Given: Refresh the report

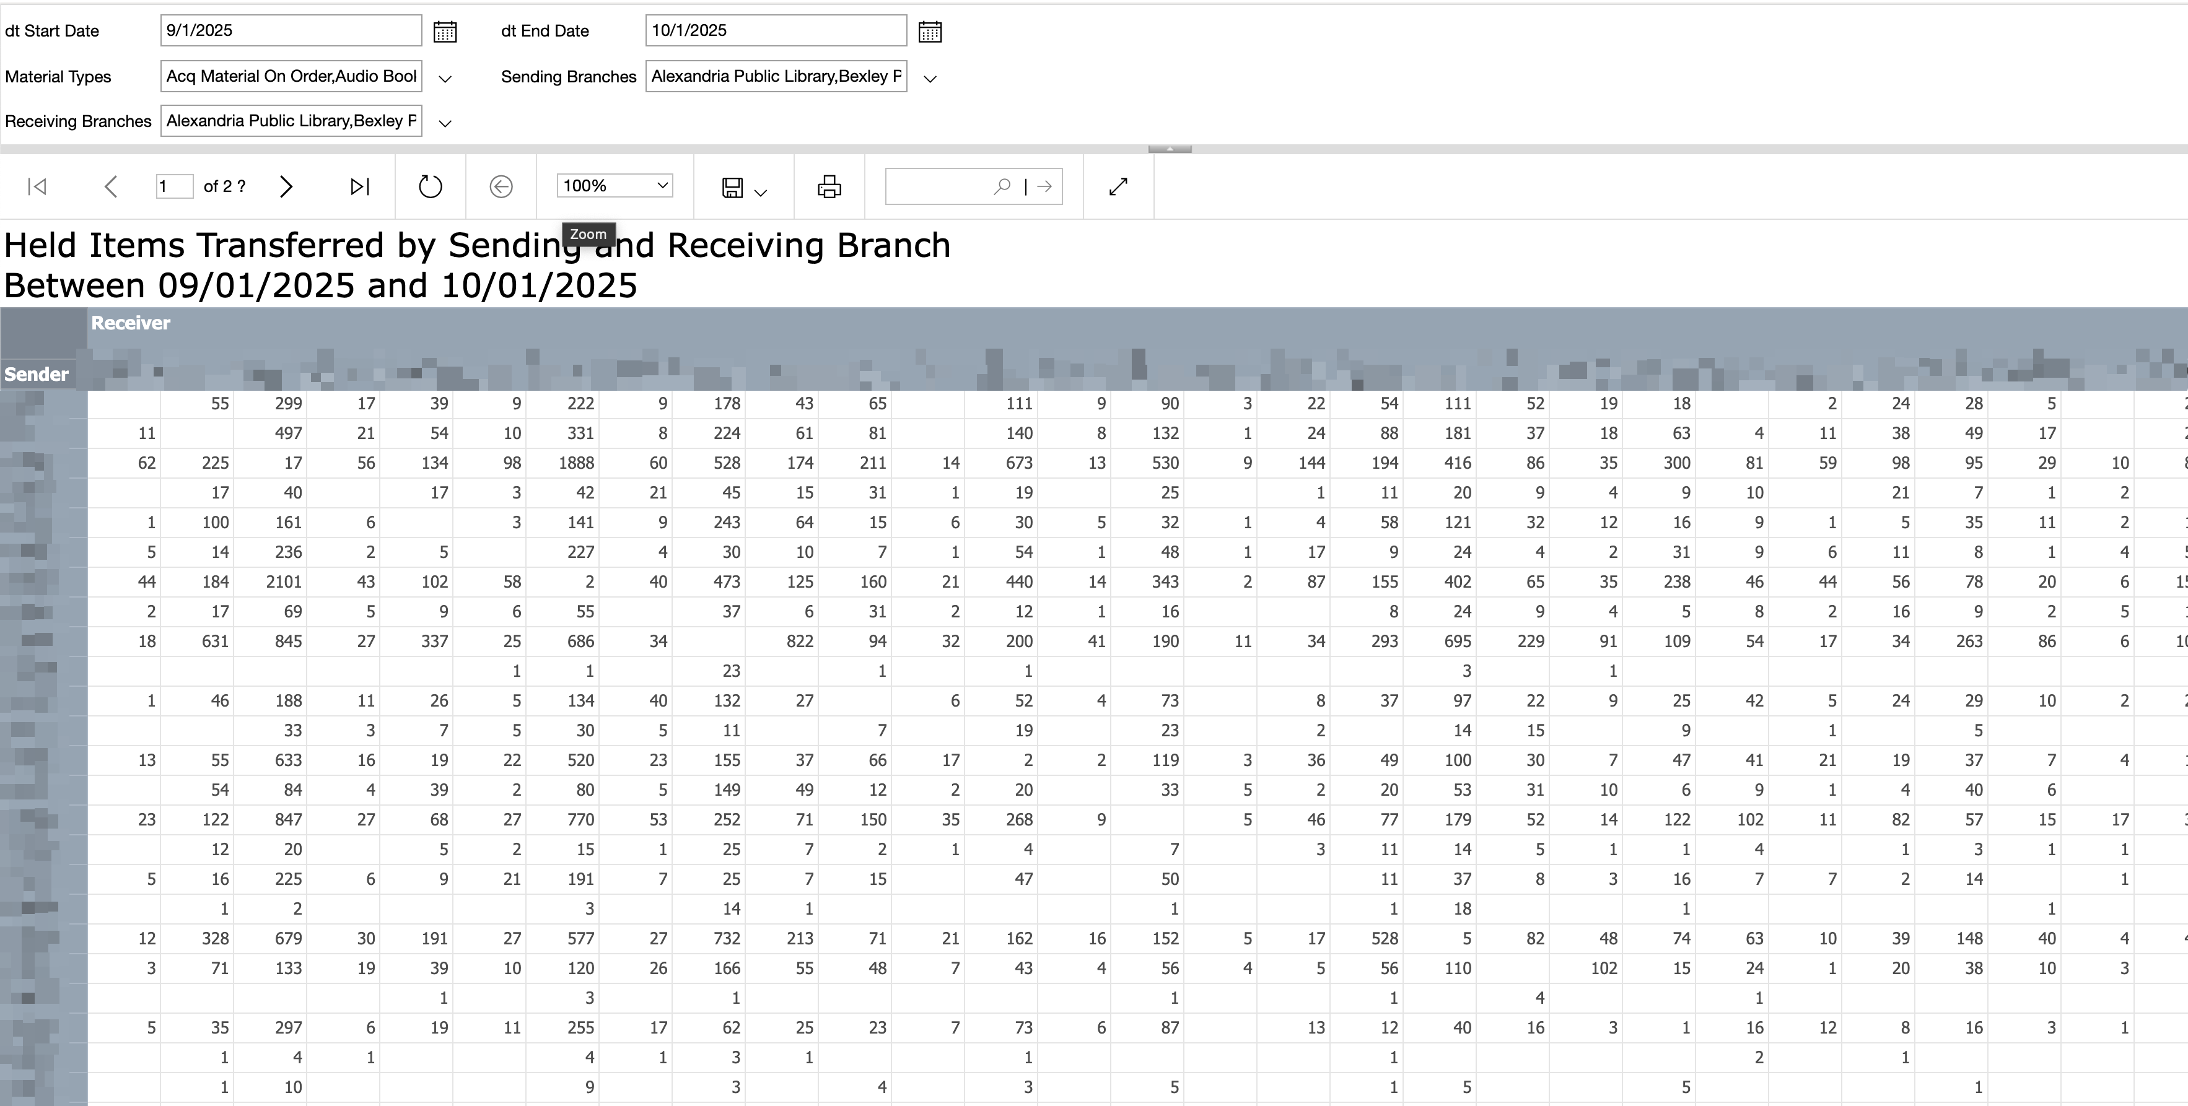Looking at the screenshot, I should click(431, 187).
